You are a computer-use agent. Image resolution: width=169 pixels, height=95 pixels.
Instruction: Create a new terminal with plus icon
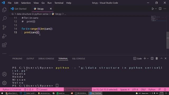pos(145,58)
